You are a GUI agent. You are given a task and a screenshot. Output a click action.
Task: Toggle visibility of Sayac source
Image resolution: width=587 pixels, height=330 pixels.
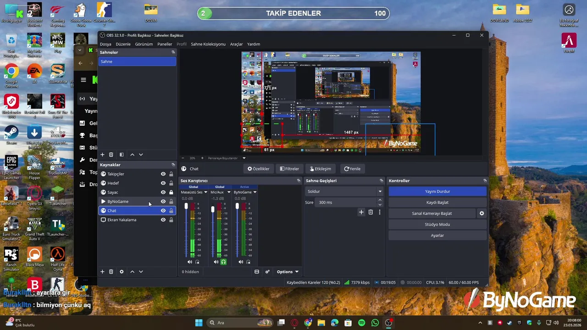163,192
